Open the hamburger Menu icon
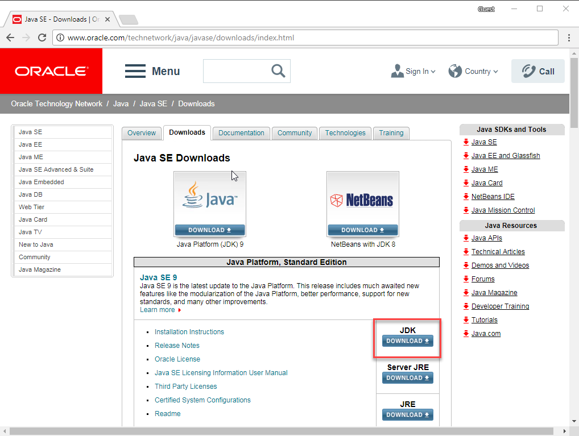This screenshot has height=436, width=579. coord(135,71)
